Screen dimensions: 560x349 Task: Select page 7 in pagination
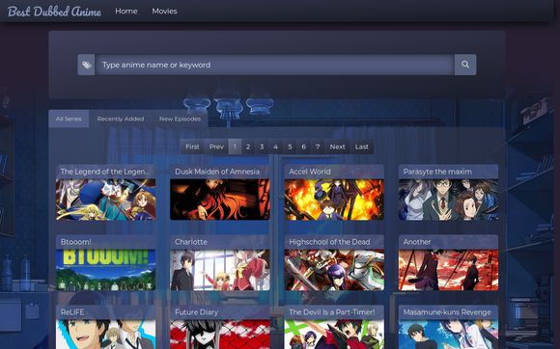(x=318, y=147)
